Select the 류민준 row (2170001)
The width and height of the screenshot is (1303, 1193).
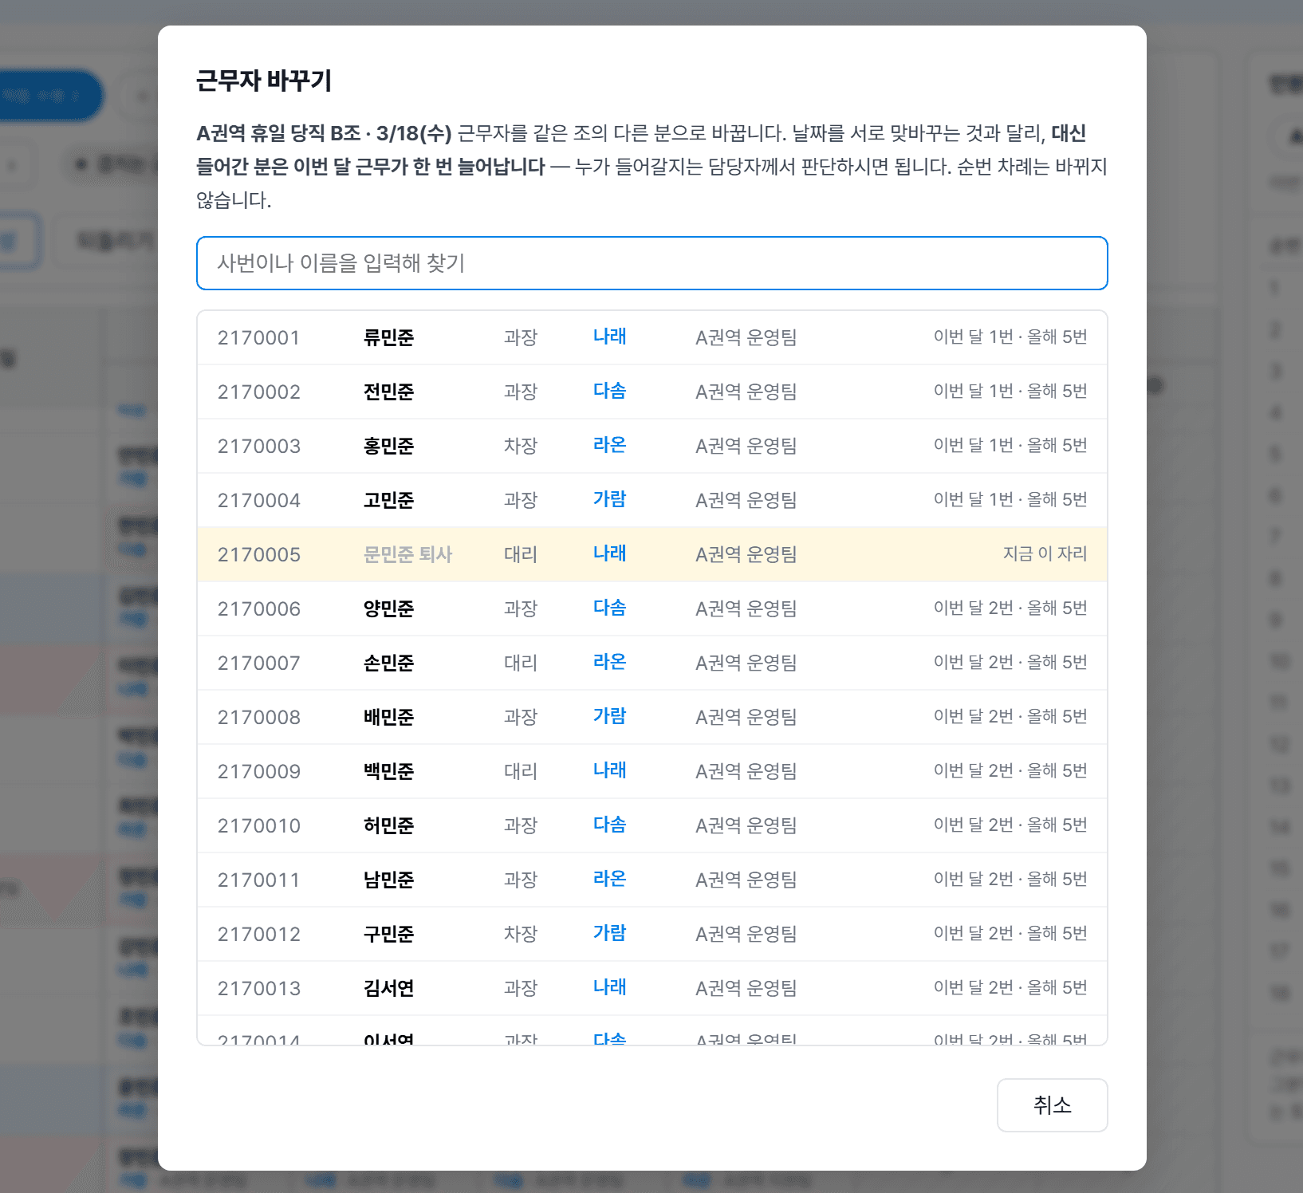coord(652,337)
